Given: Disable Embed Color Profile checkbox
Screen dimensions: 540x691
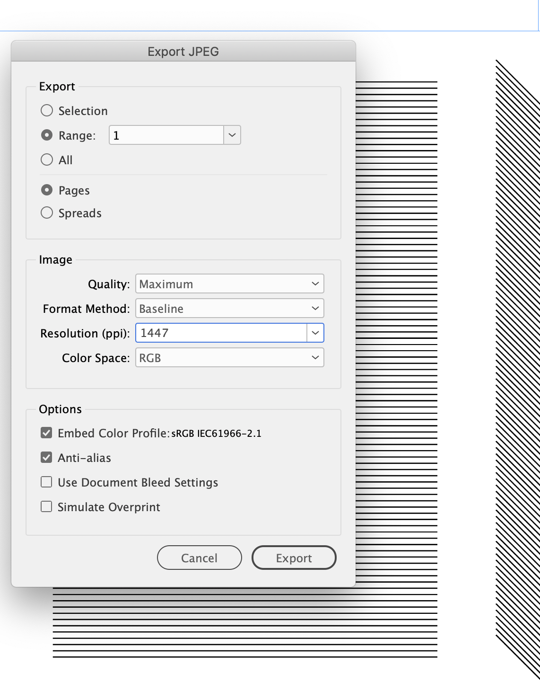Looking at the screenshot, I should (x=46, y=432).
